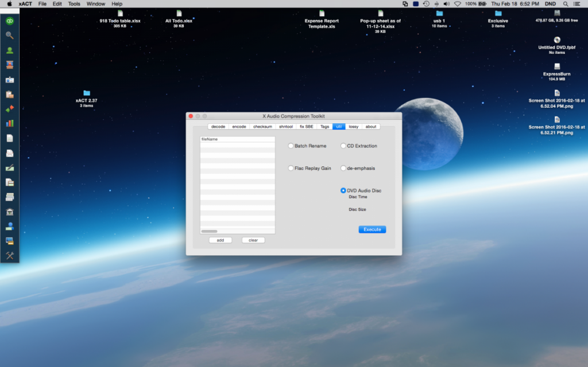Open the Time Machine icon in menu bar
588x367 pixels.
click(x=426, y=4)
